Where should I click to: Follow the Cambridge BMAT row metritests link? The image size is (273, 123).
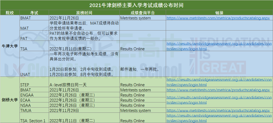tap(218, 90)
